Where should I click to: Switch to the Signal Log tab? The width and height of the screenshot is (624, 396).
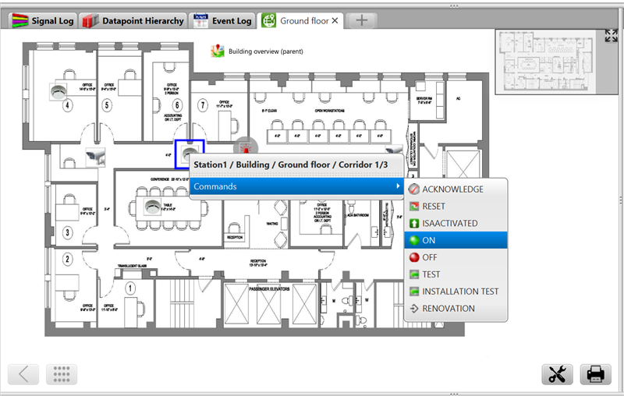tap(41, 21)
